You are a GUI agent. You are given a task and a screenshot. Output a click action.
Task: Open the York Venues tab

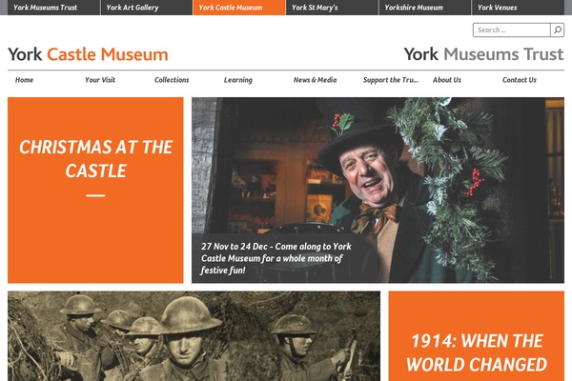pyautogui.click(x=518, y=8)
